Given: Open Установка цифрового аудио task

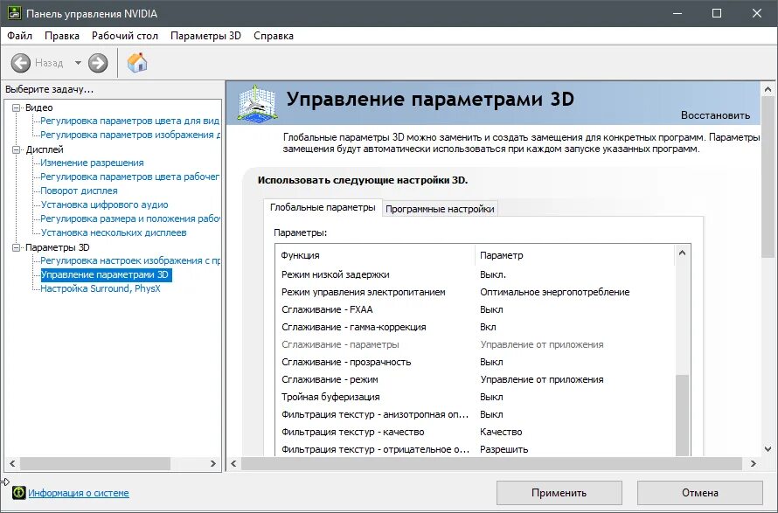Looking at the screenshot, I should [104, 205].
